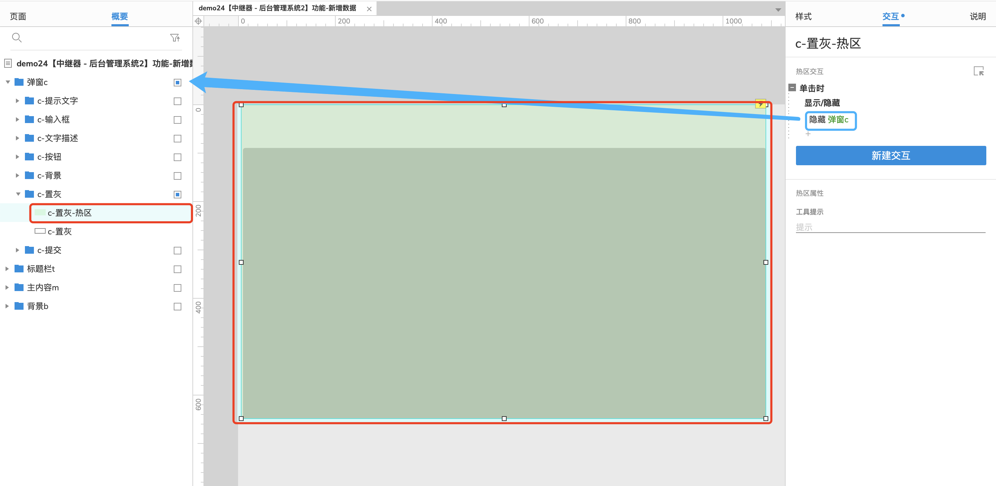Click the c-提示文字 folder icon
The height and width of the screenshot is (486, 996).
[x=29, y=101]
